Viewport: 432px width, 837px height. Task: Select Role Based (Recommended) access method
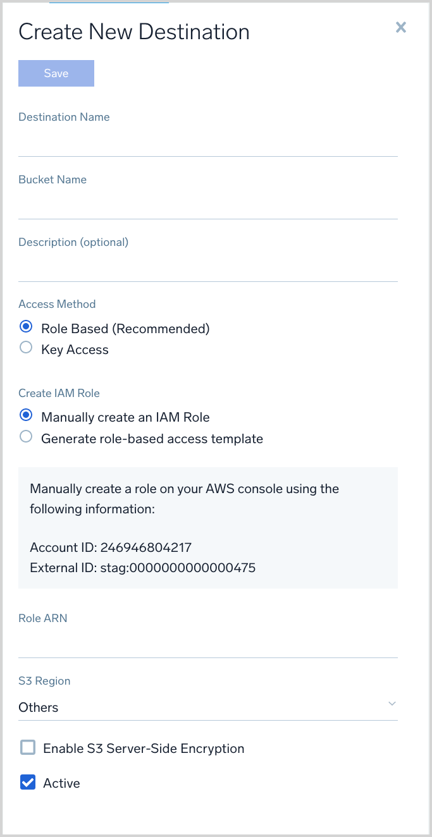(x=26, y=327)
